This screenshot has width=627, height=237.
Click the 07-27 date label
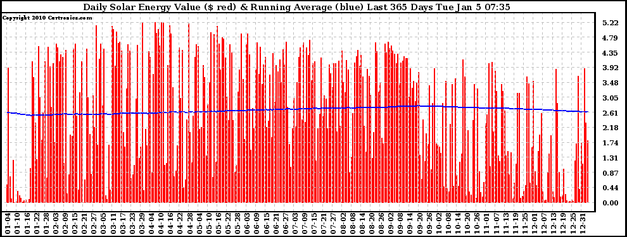pos(334,223)
